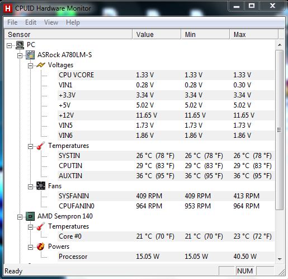Click the Value column header
Screen dimensions: 288x279
(157, 34)
